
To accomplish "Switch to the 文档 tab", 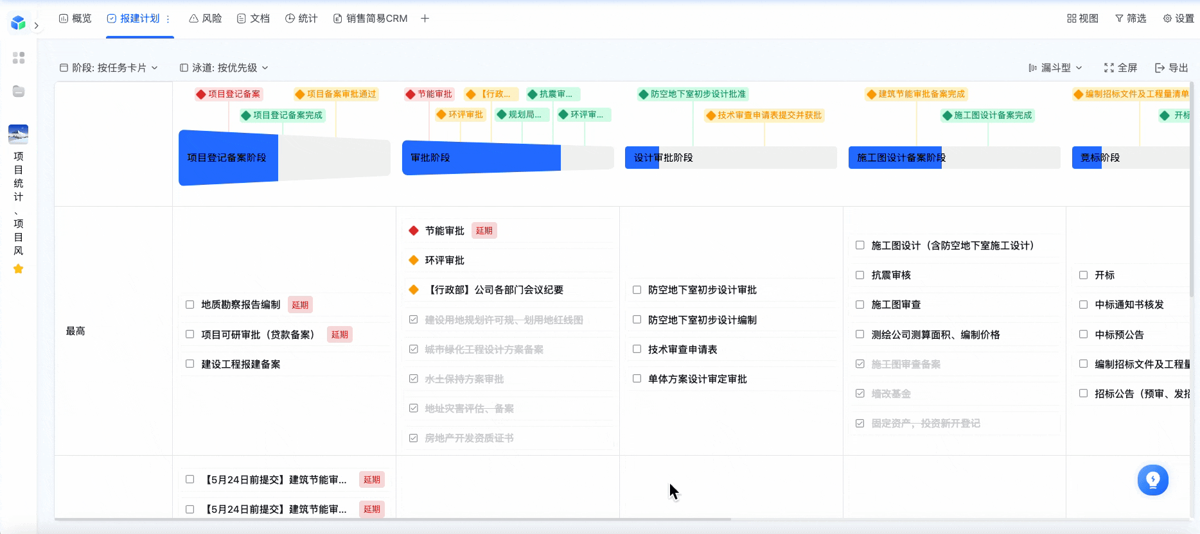I will pyautogui.click(x=253, y=19).
